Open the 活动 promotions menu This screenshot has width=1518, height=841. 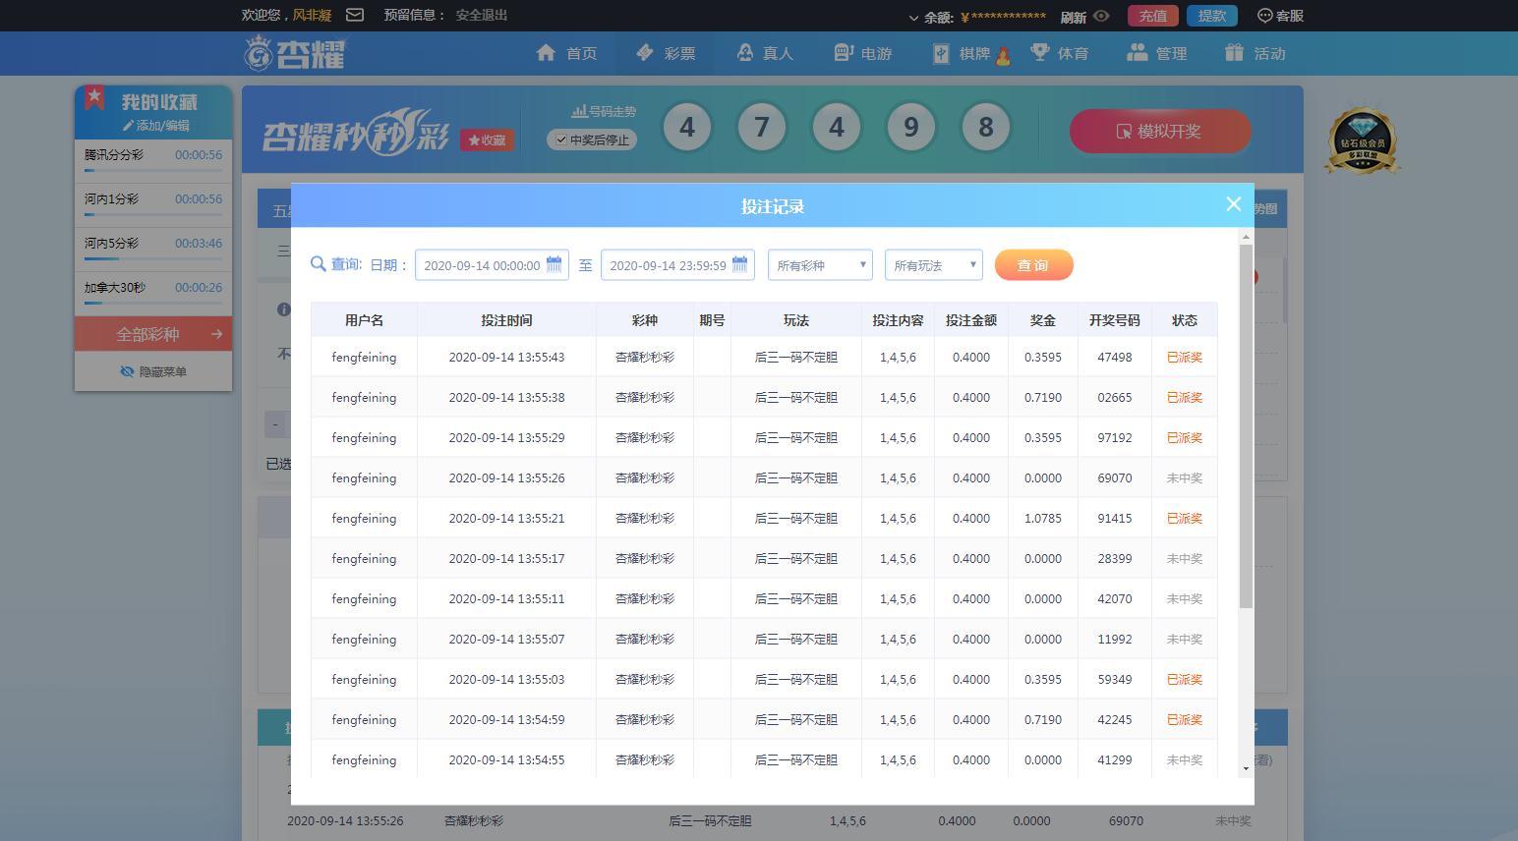1255,53
